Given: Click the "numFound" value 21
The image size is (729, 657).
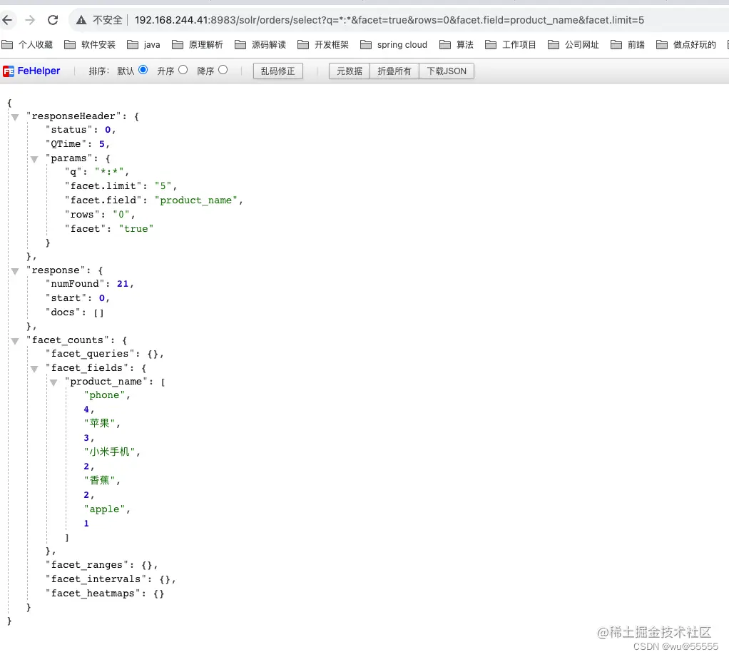Looking at the screenshot, I should (x=122, y=284).
